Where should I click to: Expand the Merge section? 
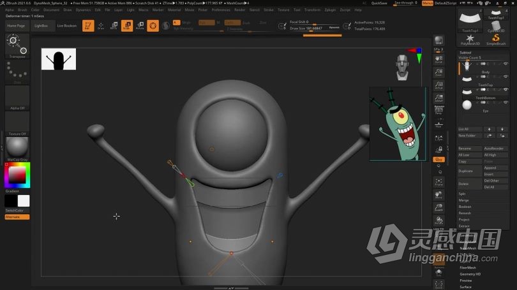[463, 200]
